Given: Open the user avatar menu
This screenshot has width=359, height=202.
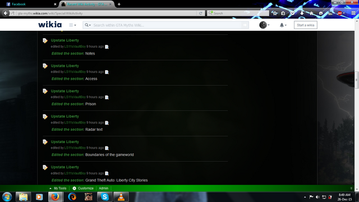Looking at the screenshot, I should click(264, 25).
